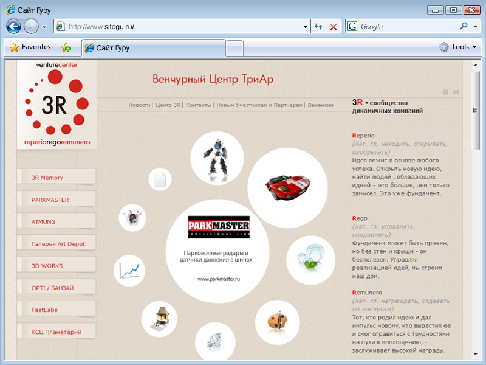Click the Tools gear icon
This screenshot has height=365, width=486.
click(444, 47)
